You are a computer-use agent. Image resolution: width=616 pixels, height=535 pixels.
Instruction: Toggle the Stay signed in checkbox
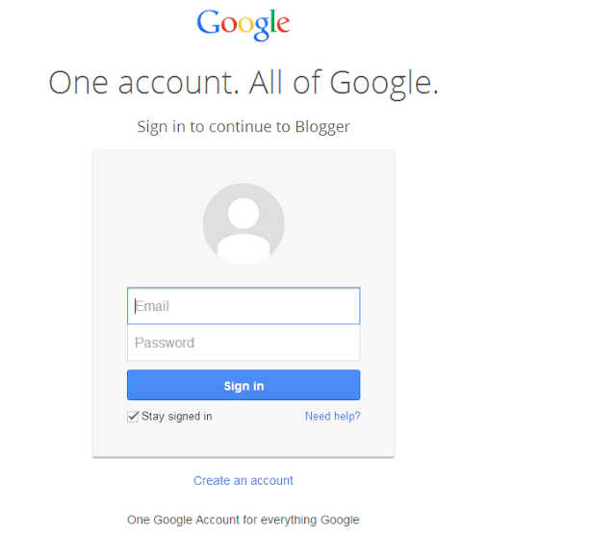point(133,417)
